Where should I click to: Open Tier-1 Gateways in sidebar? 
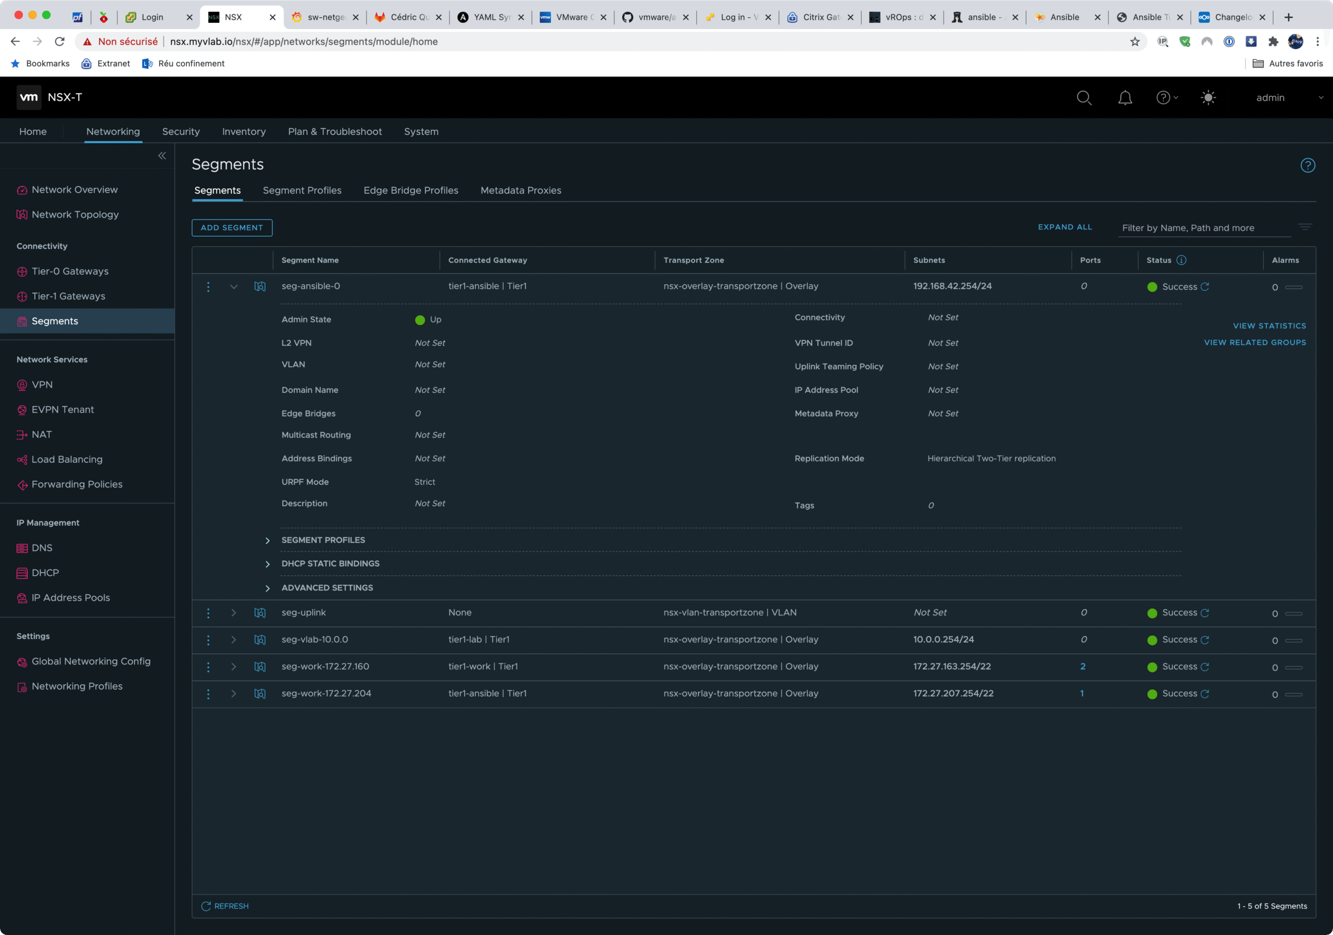pyautogui.click(x=68, y=297)
